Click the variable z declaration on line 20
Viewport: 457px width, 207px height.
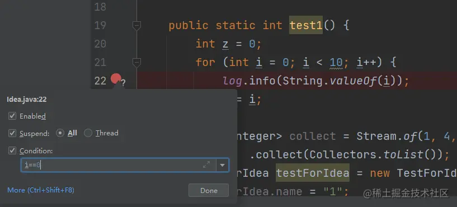click(x=225, y=44)
